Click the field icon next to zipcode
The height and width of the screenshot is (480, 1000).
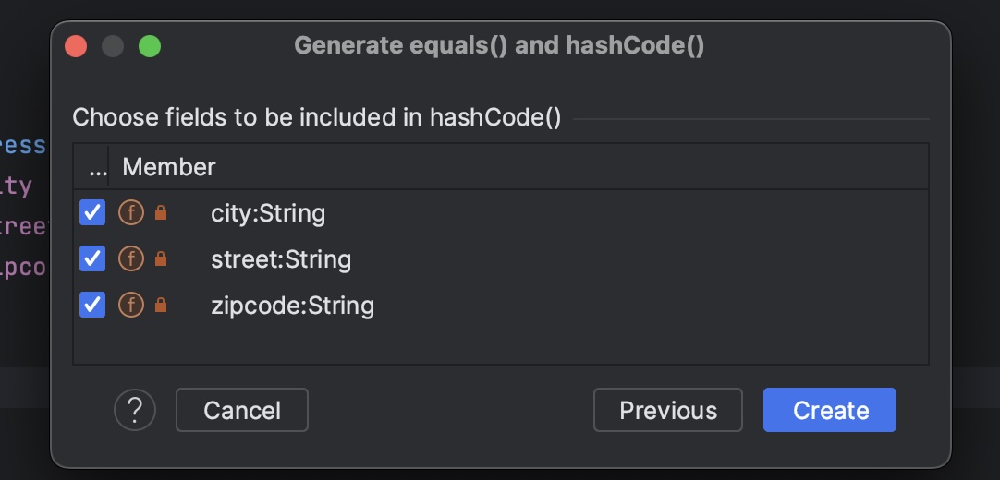[131, 304]
